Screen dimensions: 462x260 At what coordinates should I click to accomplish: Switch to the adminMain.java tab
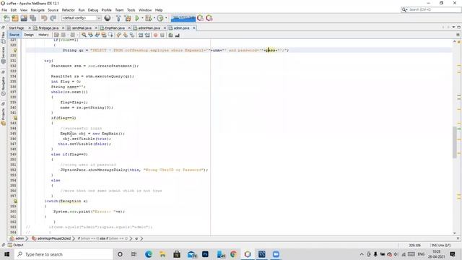149,28
